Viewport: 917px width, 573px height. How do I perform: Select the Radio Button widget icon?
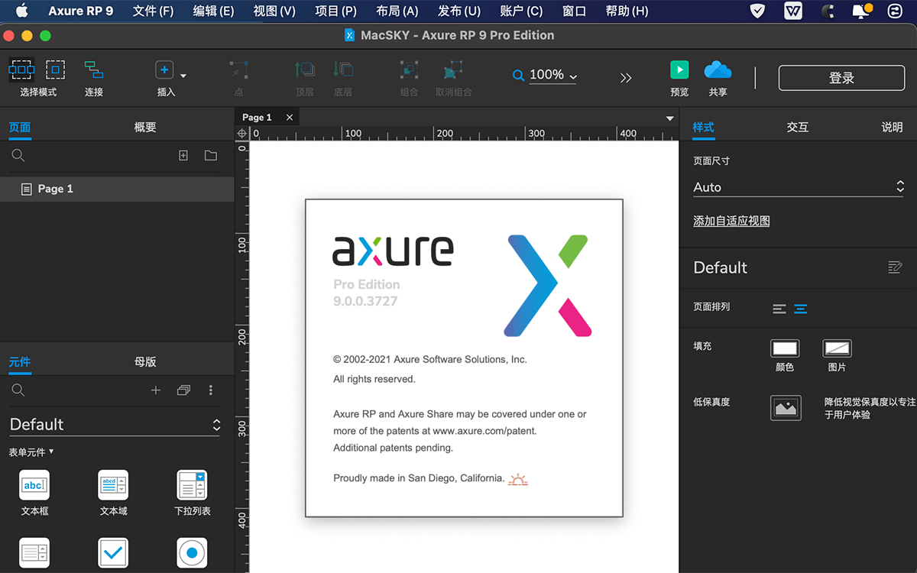(192, 552)
